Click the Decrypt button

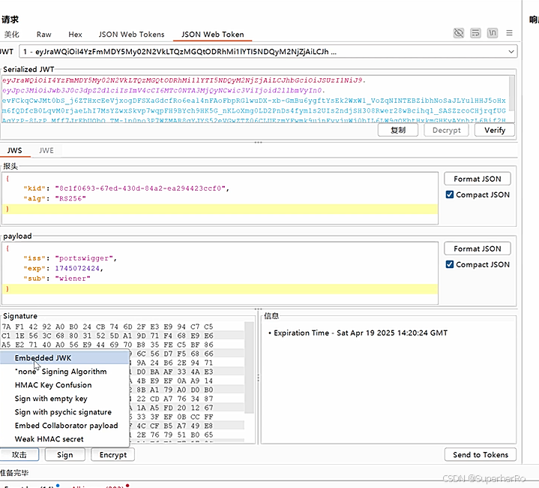point(446,130)
